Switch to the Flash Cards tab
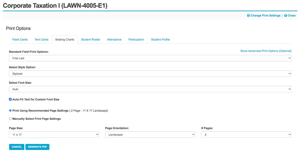The width and height of the screenshot is (300, 155). pyautogui.click(x=20, y=39)
